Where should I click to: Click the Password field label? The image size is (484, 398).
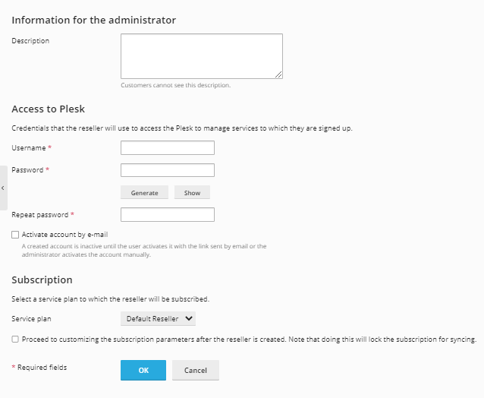28,170
